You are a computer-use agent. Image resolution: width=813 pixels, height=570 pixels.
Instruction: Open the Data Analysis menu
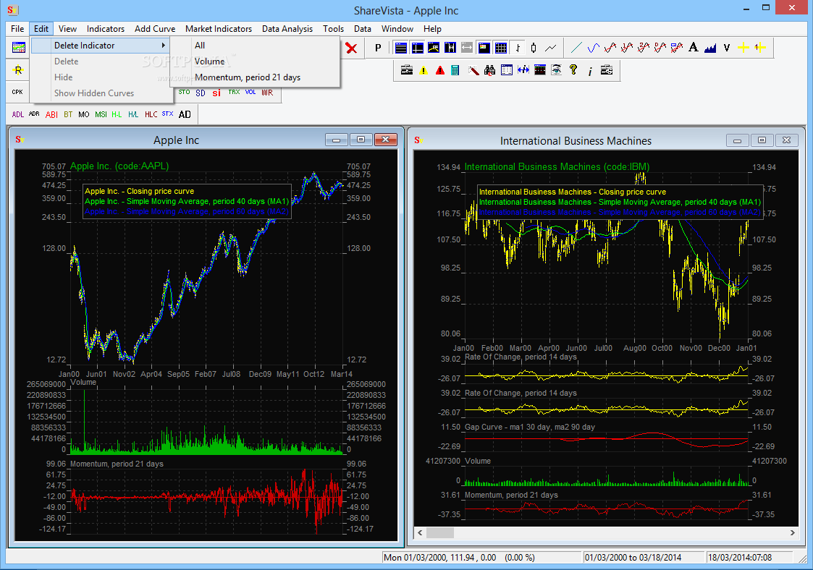(x=287, y=29)
